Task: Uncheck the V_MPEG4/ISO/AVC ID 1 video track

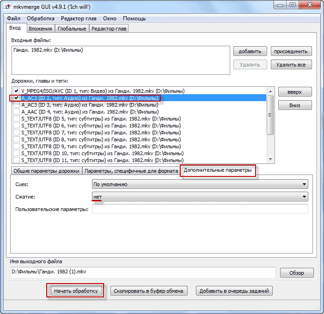Action: coord(16,91)
